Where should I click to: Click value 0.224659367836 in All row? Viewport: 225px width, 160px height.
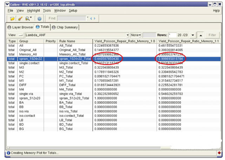click(x=107, y=46)
